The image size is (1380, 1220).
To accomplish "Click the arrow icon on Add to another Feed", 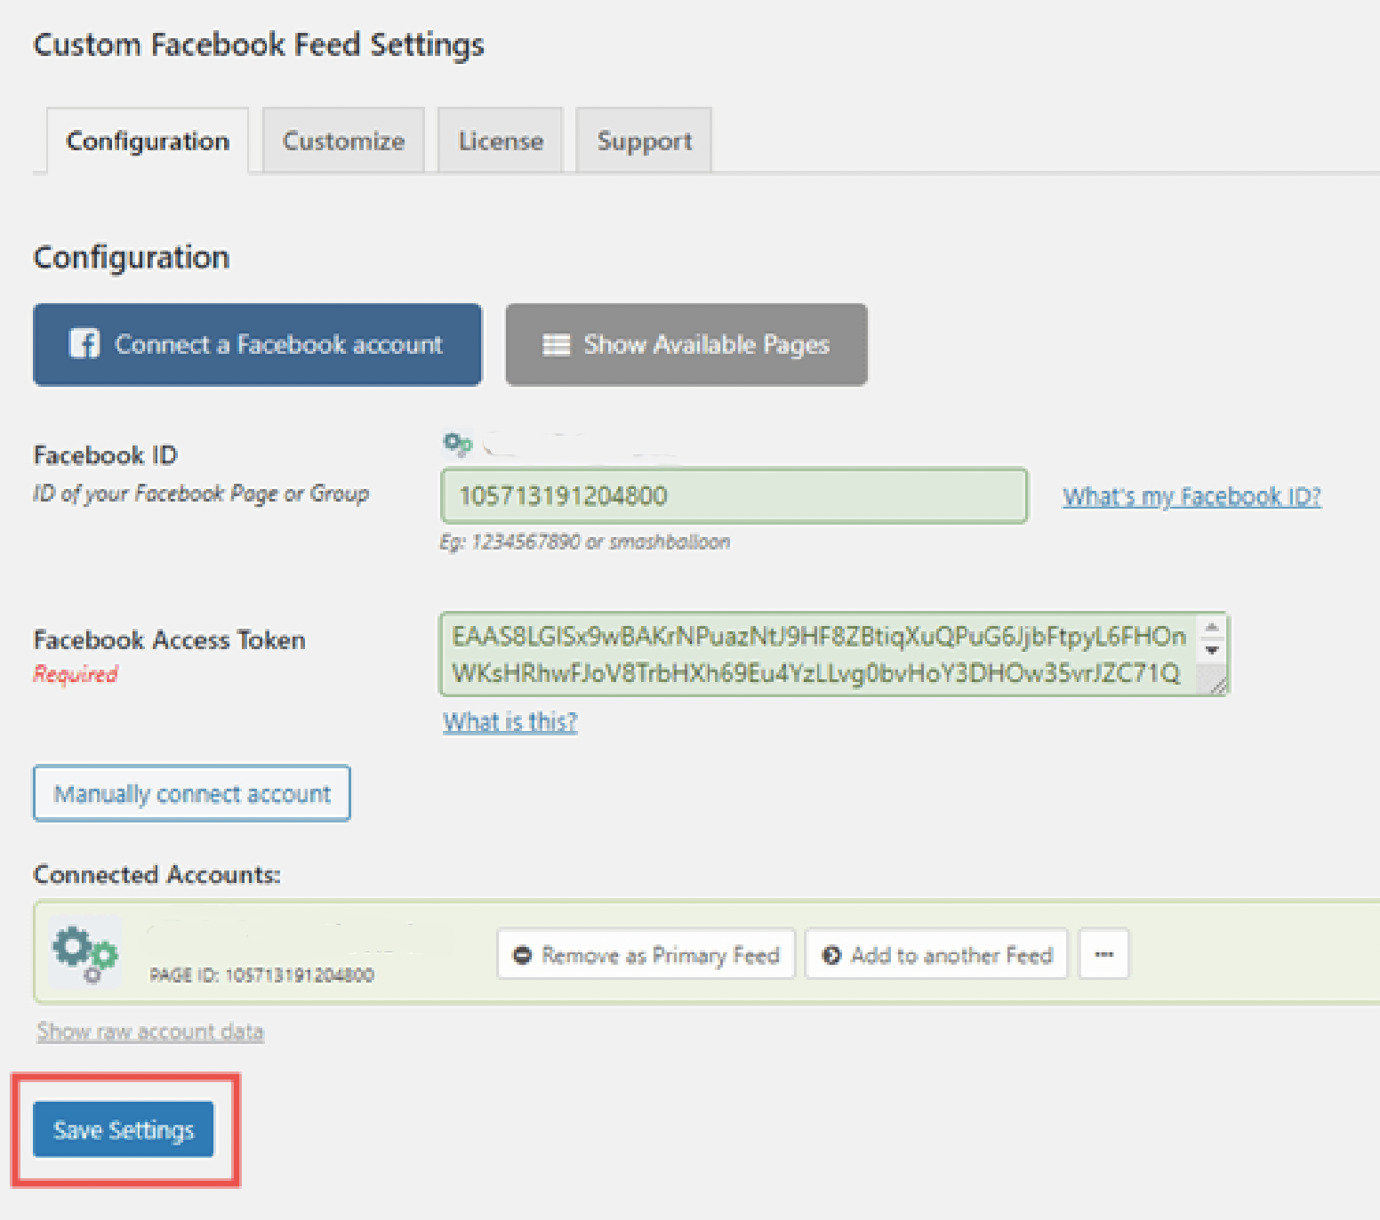I will (831, 955).
